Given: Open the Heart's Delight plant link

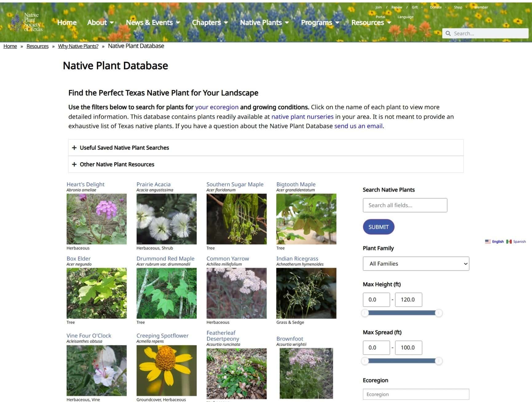Looking at the screenshot, I should pyautogui.click(x=85, y=184).
